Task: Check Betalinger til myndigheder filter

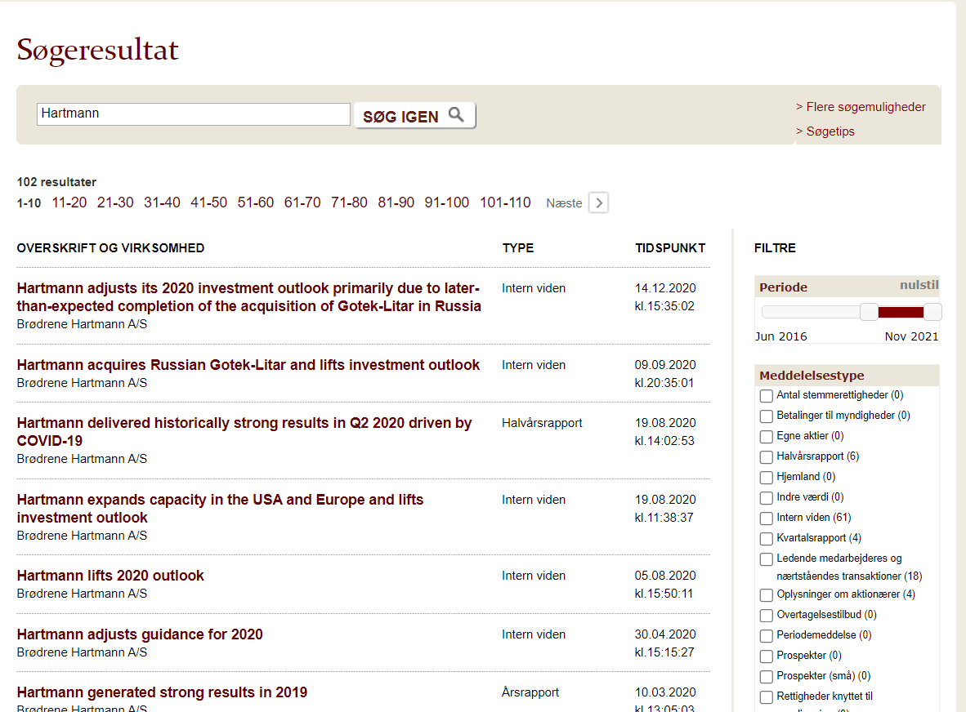Action: point(767,416)
